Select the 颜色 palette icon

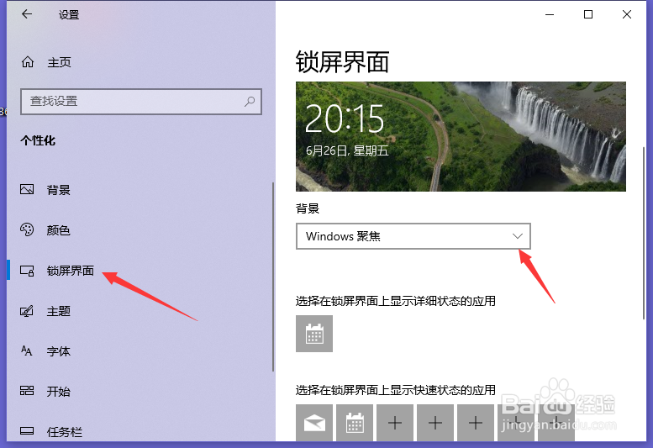pos(27,229)
